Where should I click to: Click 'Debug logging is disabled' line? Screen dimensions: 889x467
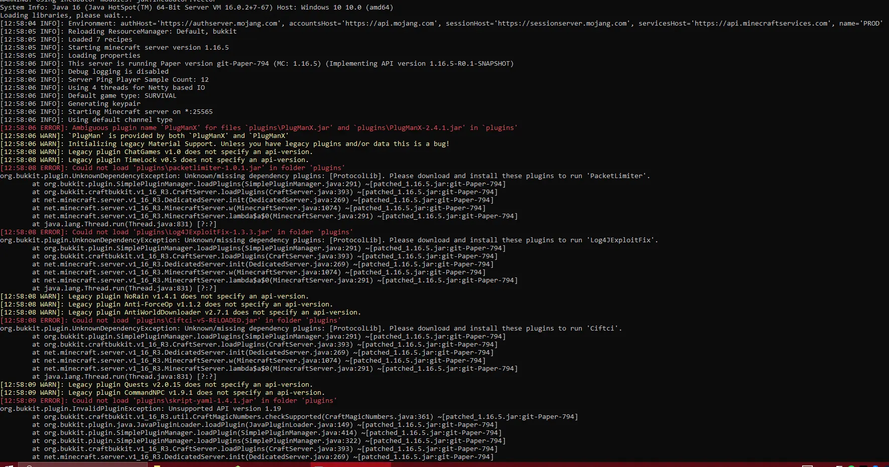click(84, 72)
